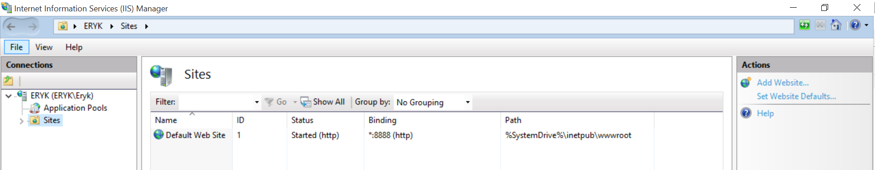Select Application Pools in the tree
The image size is (875, 170).
click(x=76, y=108)
